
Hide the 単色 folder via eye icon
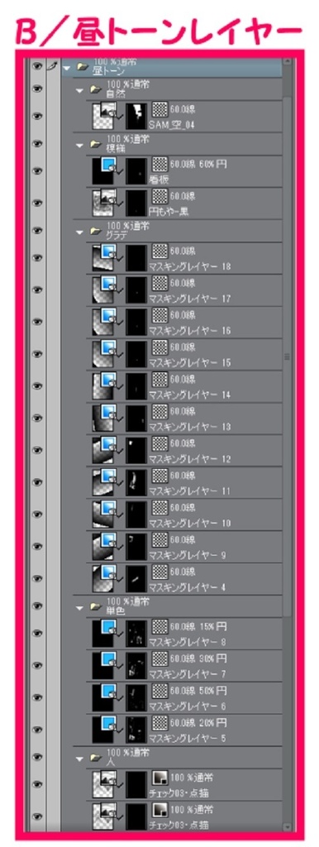pos(37,606)
